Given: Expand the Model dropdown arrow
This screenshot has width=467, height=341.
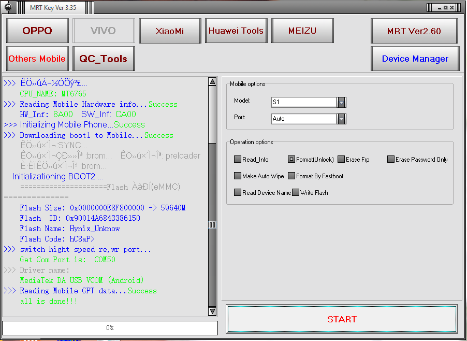Looking at the screenshot, I should click(x=341, y=102).
